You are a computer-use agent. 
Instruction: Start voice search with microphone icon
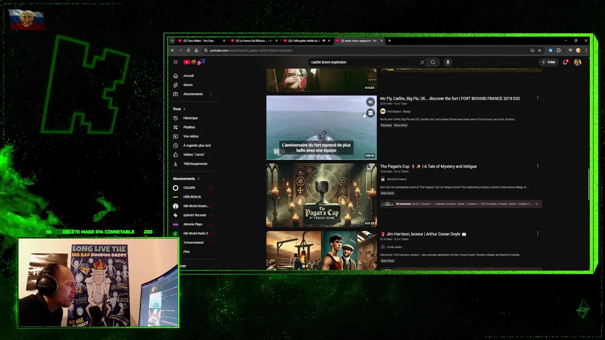[x=448, y=62]
